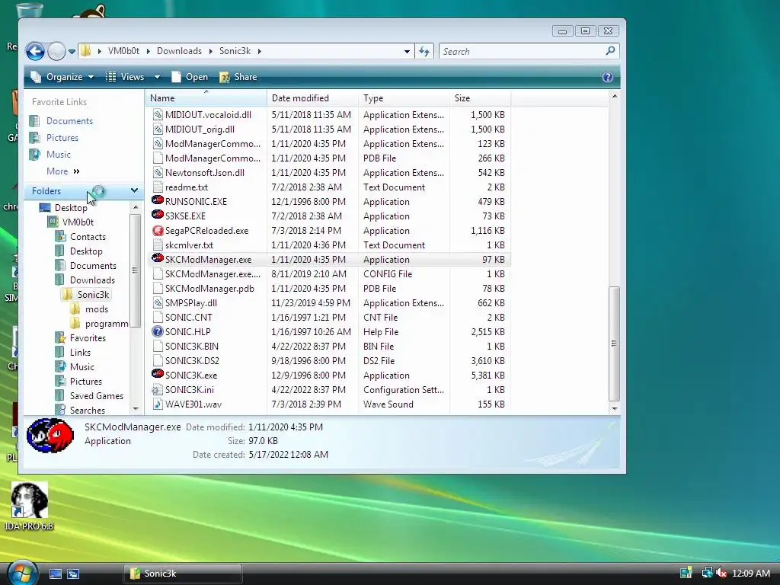Open the Organize menu
Screen dimensions: 780x585
click(62, 77)
